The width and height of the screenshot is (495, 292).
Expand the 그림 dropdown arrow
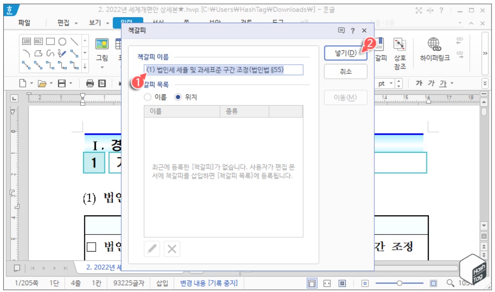tap(102, 67)
